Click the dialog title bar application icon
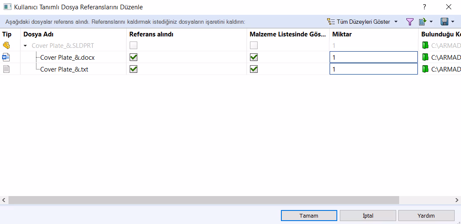The image size is (461, 224). [7, 7]
